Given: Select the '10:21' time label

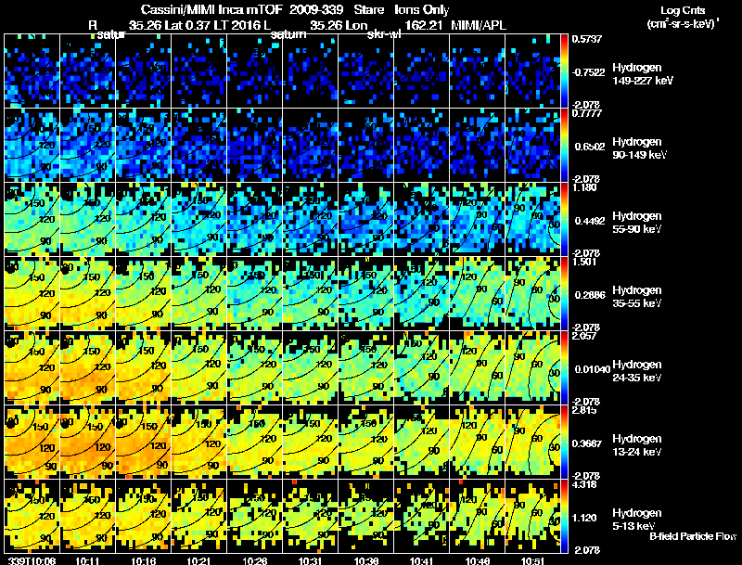Looking at the screenshot, I should point(198,560).
